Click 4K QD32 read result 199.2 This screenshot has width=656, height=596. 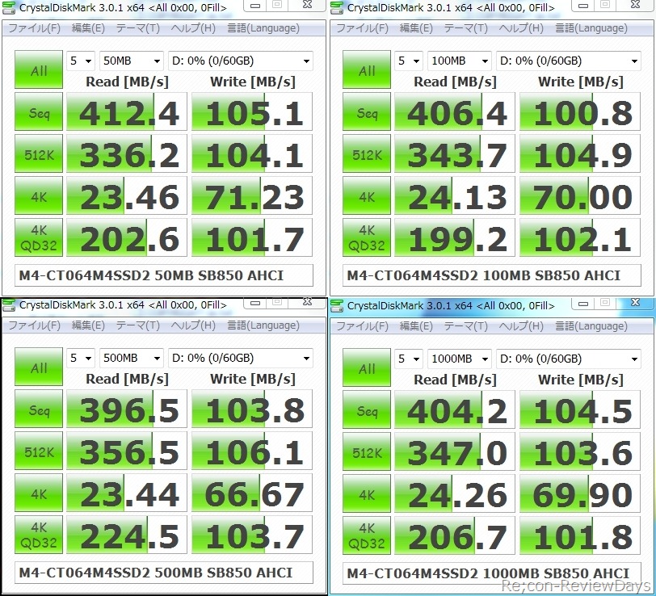click(x=455, y=237)
